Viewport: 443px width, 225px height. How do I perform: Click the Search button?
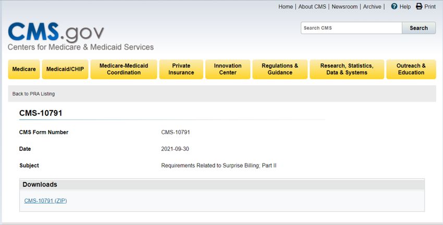pos(419,28)
